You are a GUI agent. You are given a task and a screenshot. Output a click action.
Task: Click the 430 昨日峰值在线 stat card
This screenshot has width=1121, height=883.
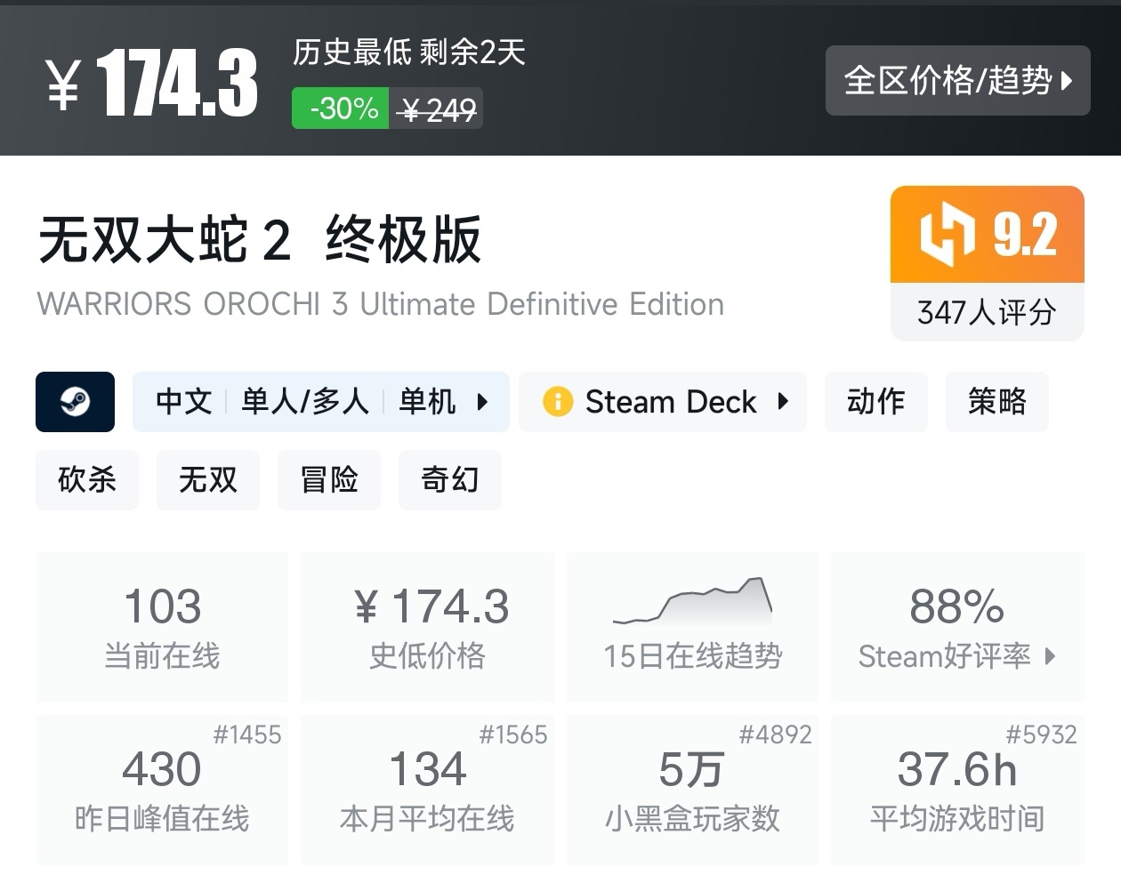(x=162, y=790)
